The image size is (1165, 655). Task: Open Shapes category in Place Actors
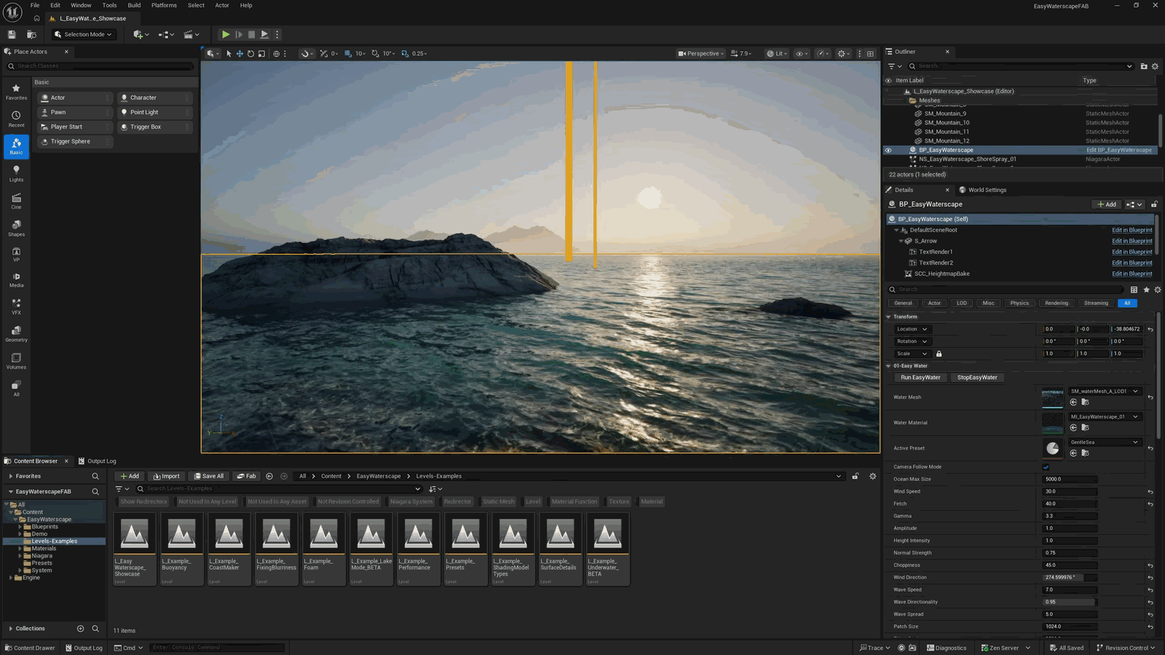[x=16, y=229]
